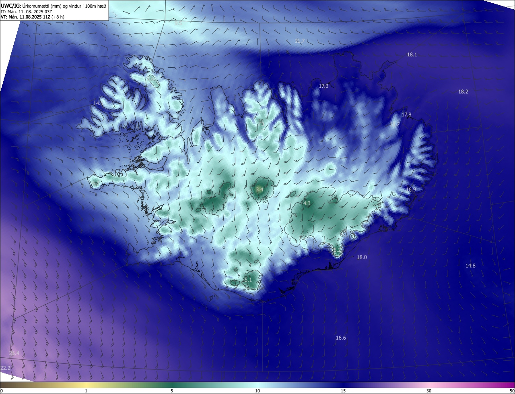
Task: Click the color scale at the 50 mark
Action: 512,391
